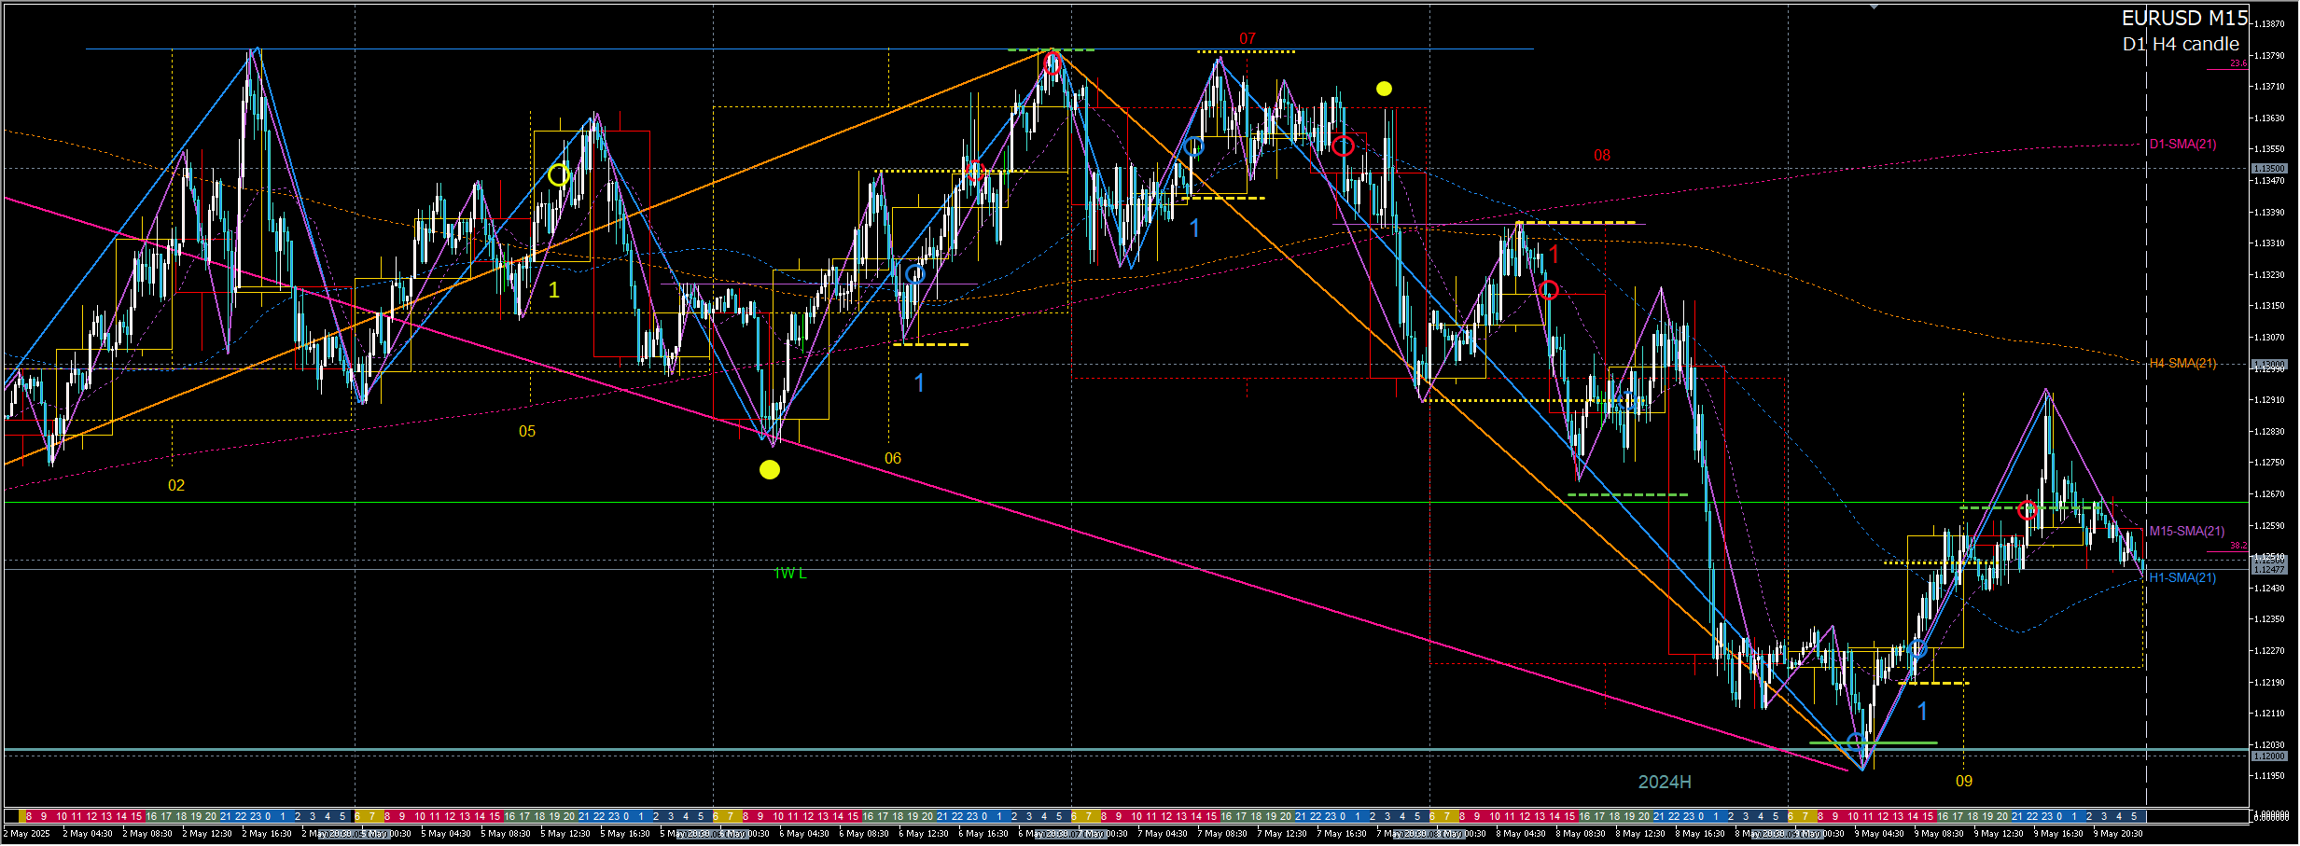Viewport: 2300px width, 846px height.
Task: Click the M15-SMA(21) purple label
Action: (x=2186, y=532)
